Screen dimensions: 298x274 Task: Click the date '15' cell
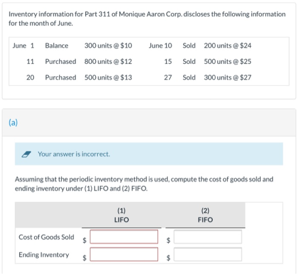pos(168,62)
